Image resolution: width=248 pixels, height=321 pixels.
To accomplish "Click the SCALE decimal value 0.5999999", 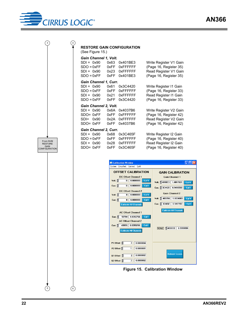I will [183, 228].
